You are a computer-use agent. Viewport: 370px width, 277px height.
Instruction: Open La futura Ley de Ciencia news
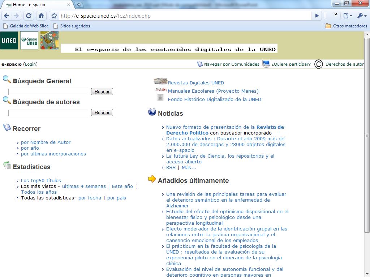220,159
